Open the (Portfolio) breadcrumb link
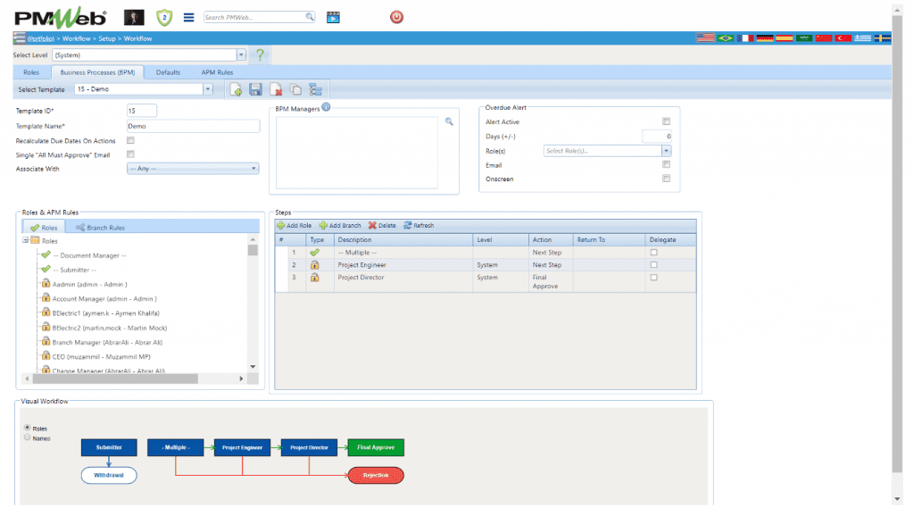The image size is (914, 516). [x=41, y=38]
